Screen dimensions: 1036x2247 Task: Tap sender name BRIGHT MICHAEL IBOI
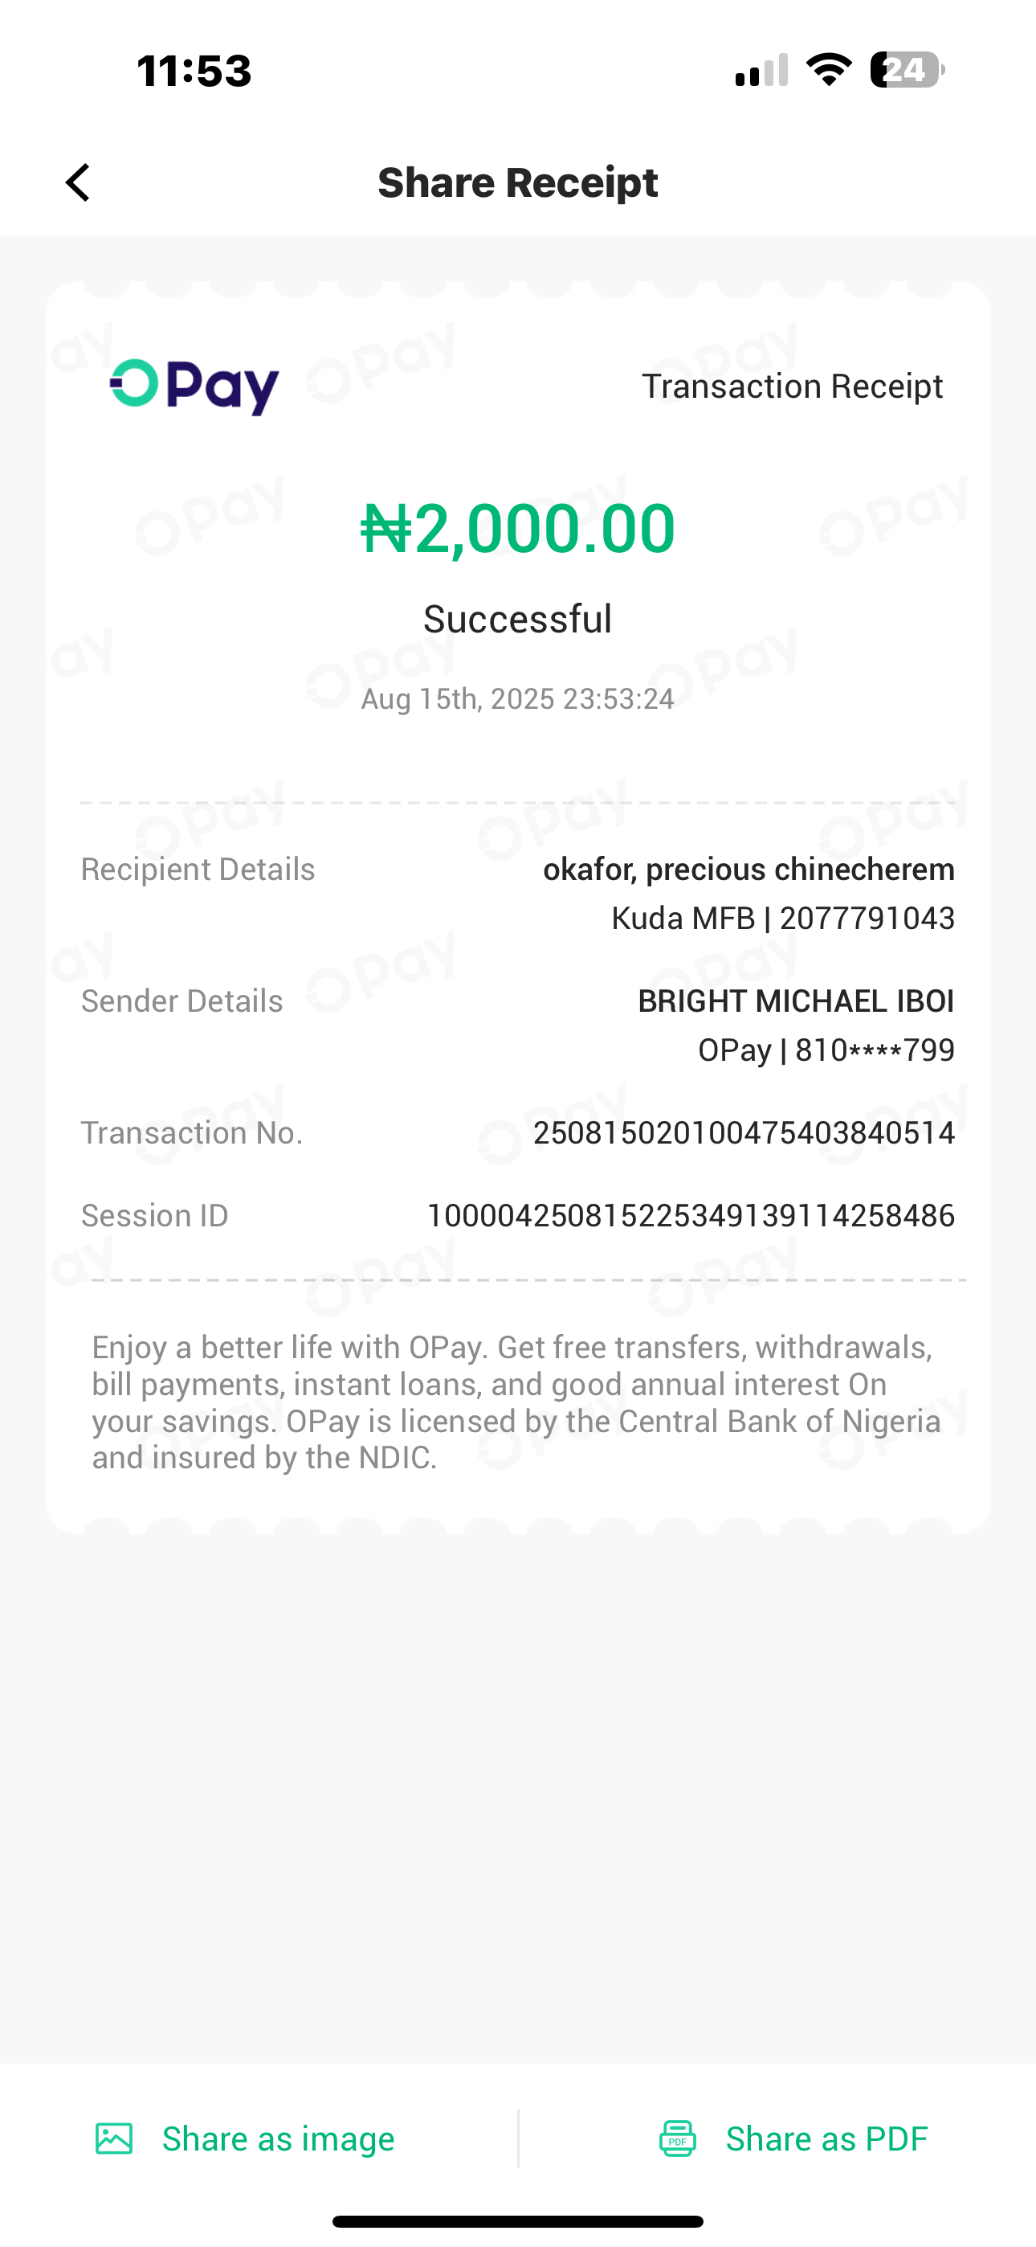point(795,1001)
